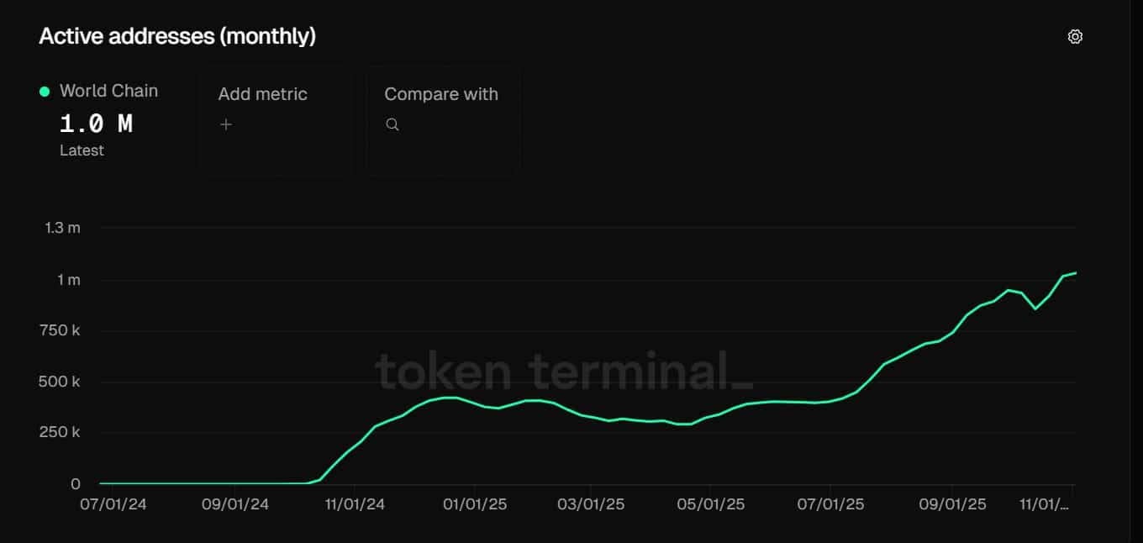The width and height of the screenshot is (1143, 543).
Task: Select the 01/01/25 date label
Action: [x=473, y=503]
